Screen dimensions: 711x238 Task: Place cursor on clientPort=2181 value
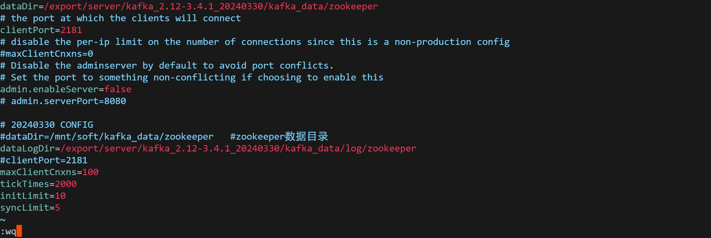pos(71,30)
